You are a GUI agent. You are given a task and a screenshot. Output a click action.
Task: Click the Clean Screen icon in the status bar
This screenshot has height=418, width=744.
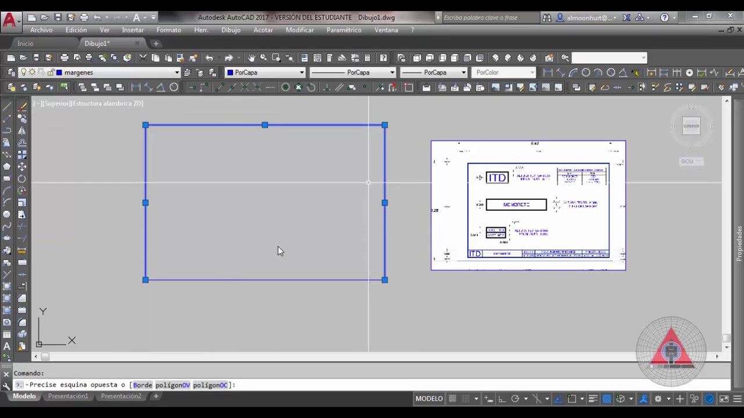click(724, 399)
